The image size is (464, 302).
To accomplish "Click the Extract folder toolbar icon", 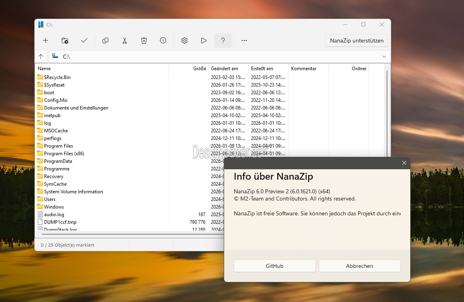I will coord(65,41).
